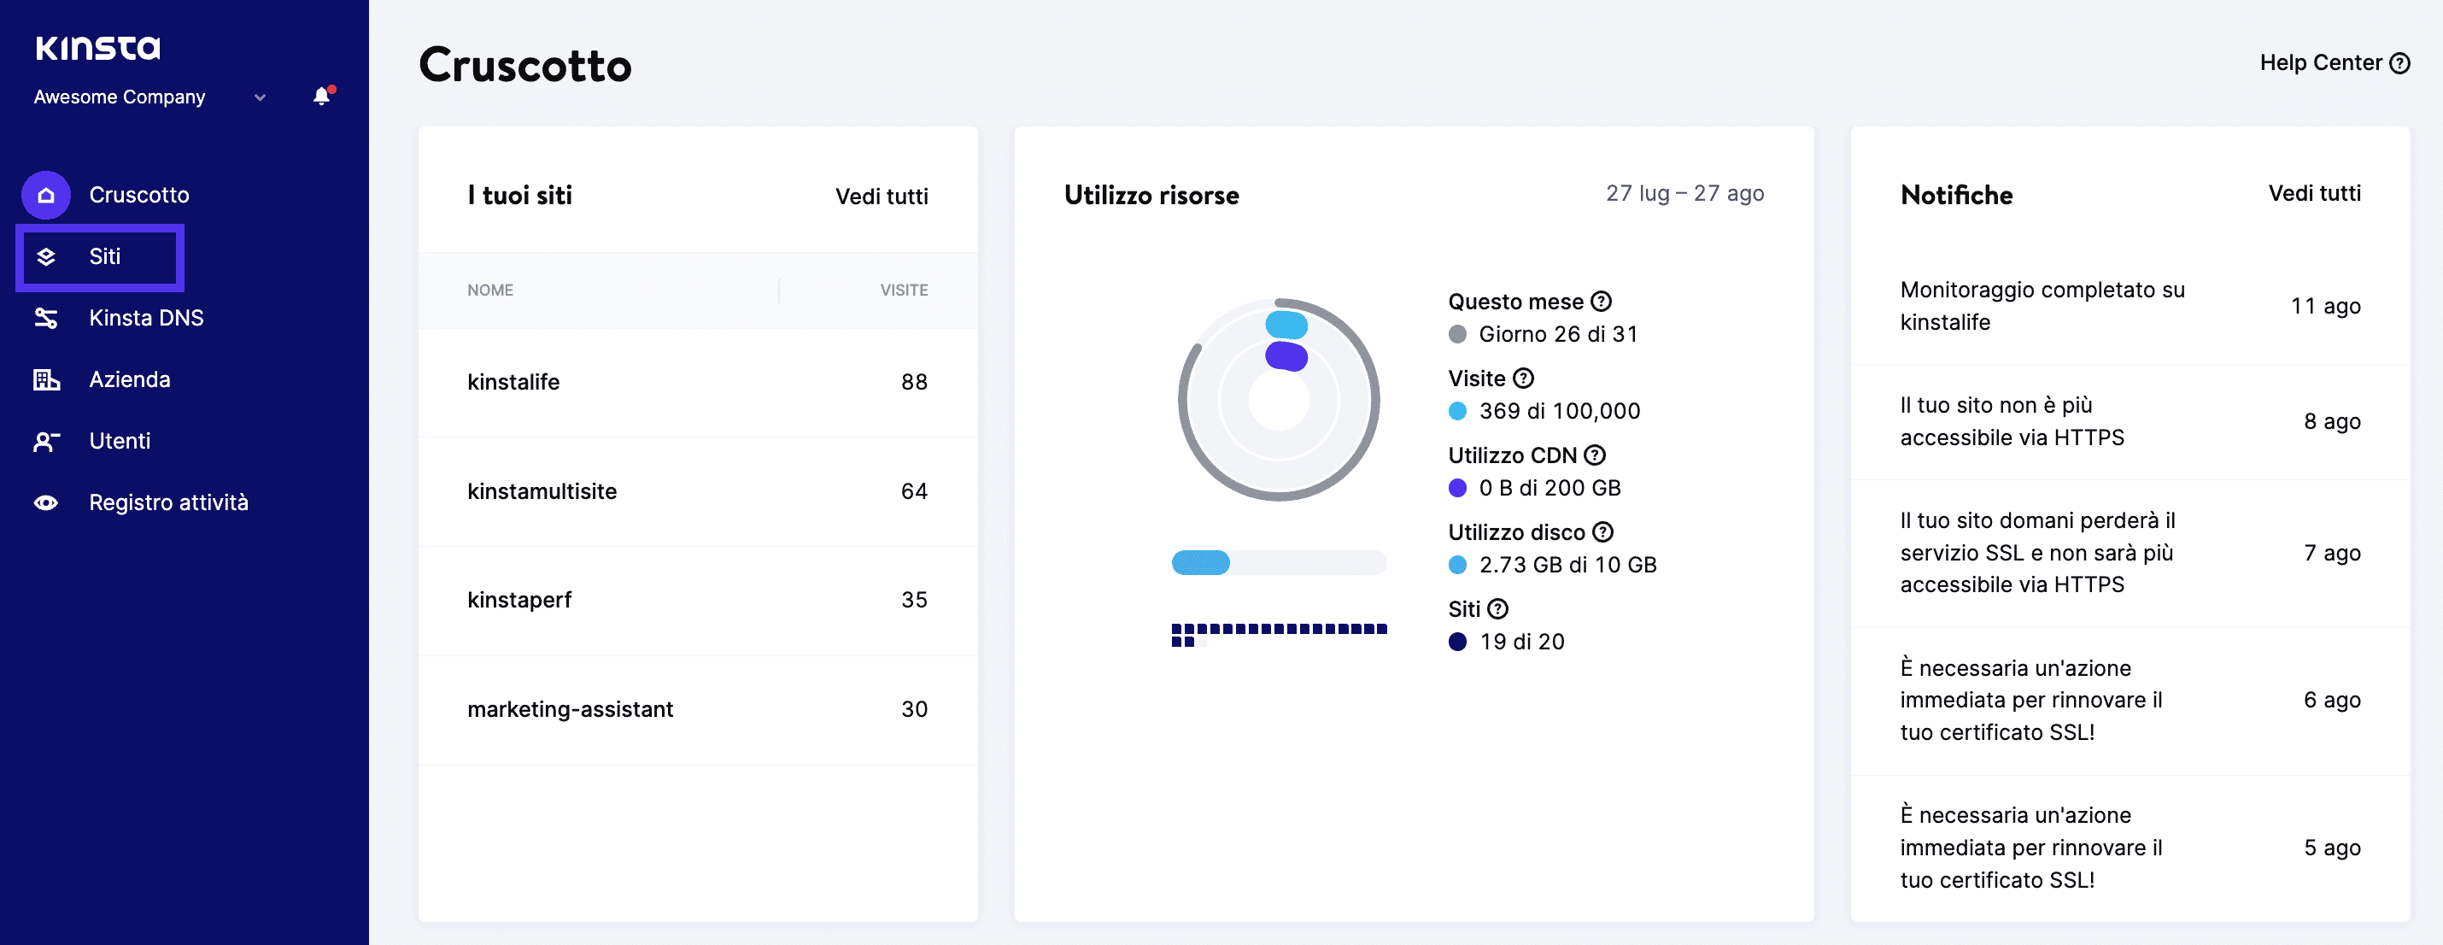Click the notification bell icon
Image resolution: width=2443 pixels, height=945 pixels.
(x=322, y=96)
